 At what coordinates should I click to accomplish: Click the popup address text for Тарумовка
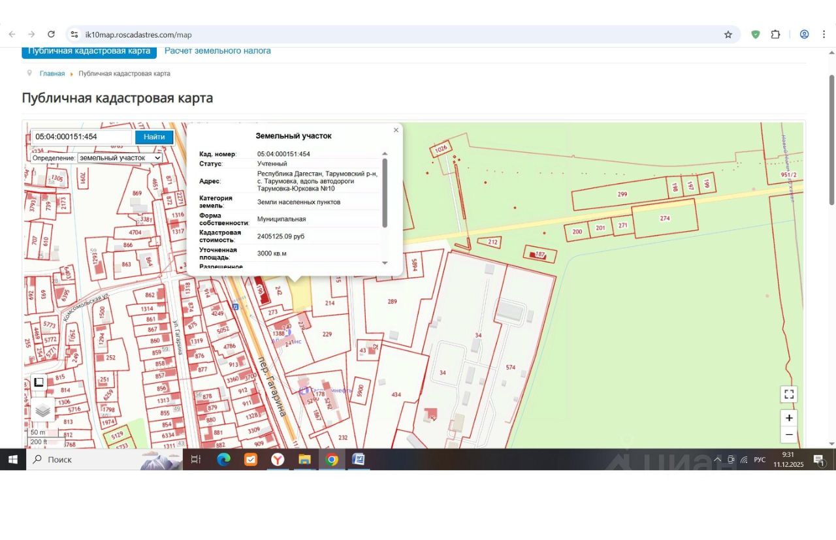tap(317, 181)
